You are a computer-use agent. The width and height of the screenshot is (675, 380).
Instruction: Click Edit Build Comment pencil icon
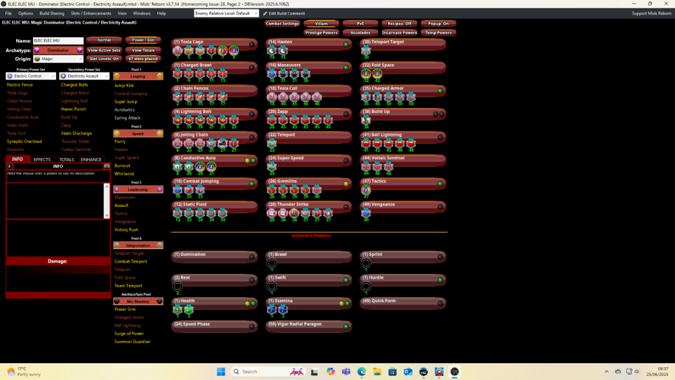tap(265, 13)
